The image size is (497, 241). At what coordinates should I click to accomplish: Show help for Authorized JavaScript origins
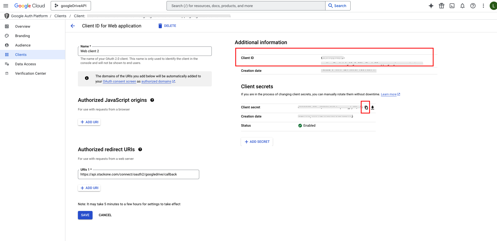pos(152,100)
